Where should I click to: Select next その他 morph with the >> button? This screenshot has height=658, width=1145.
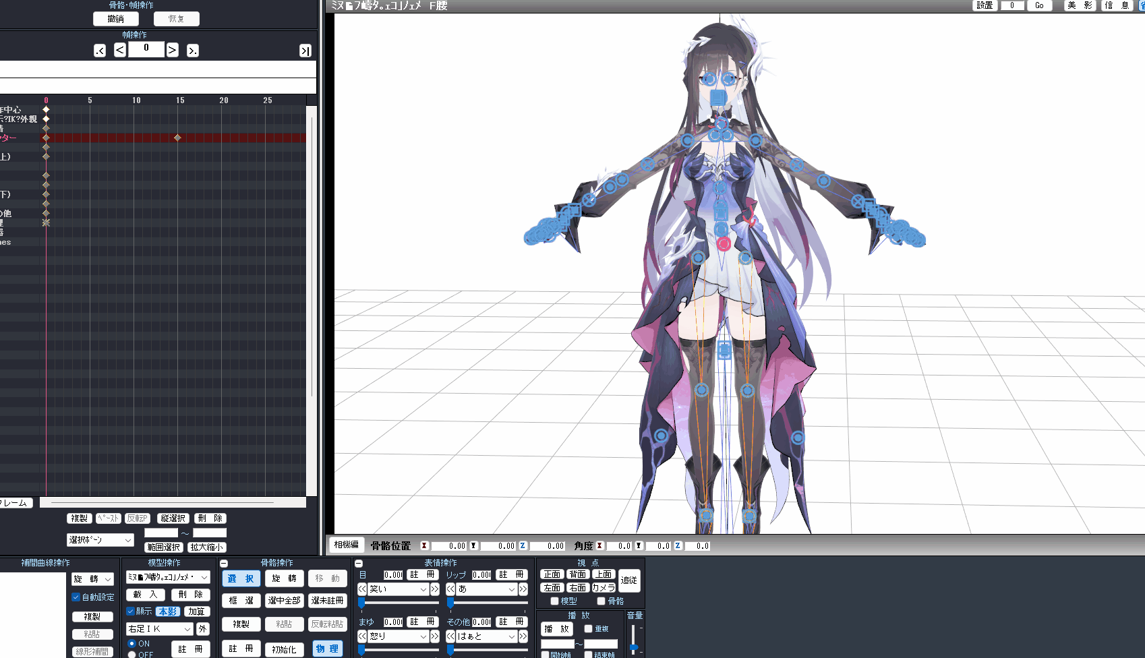tap(523, 636)
